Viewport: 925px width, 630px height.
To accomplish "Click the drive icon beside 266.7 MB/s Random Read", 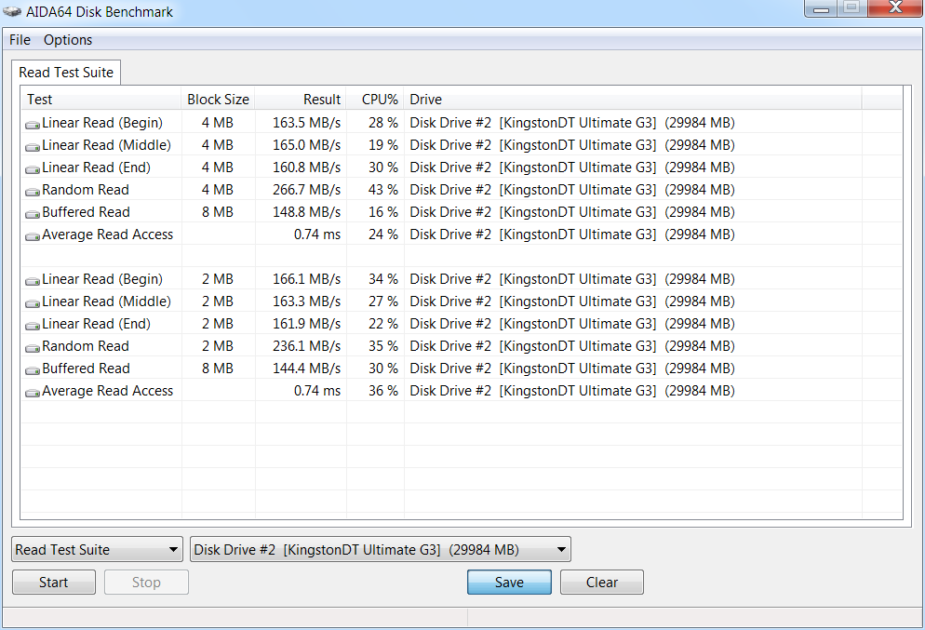I will 33,192.
